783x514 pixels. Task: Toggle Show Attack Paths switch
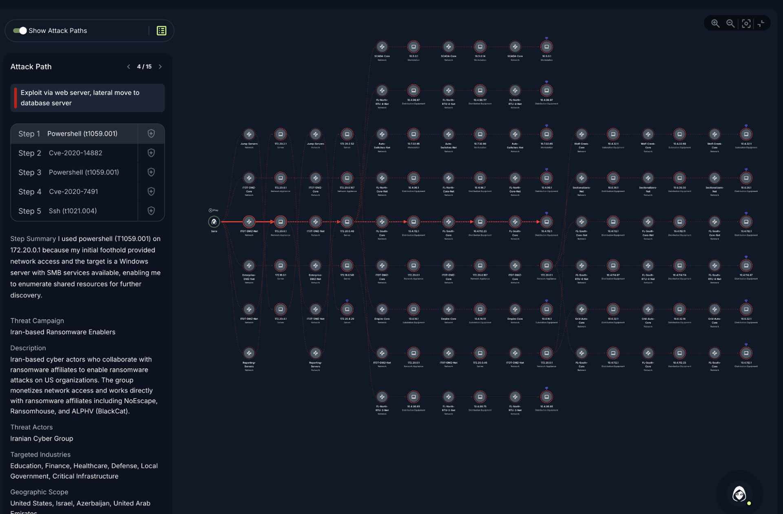20,31
